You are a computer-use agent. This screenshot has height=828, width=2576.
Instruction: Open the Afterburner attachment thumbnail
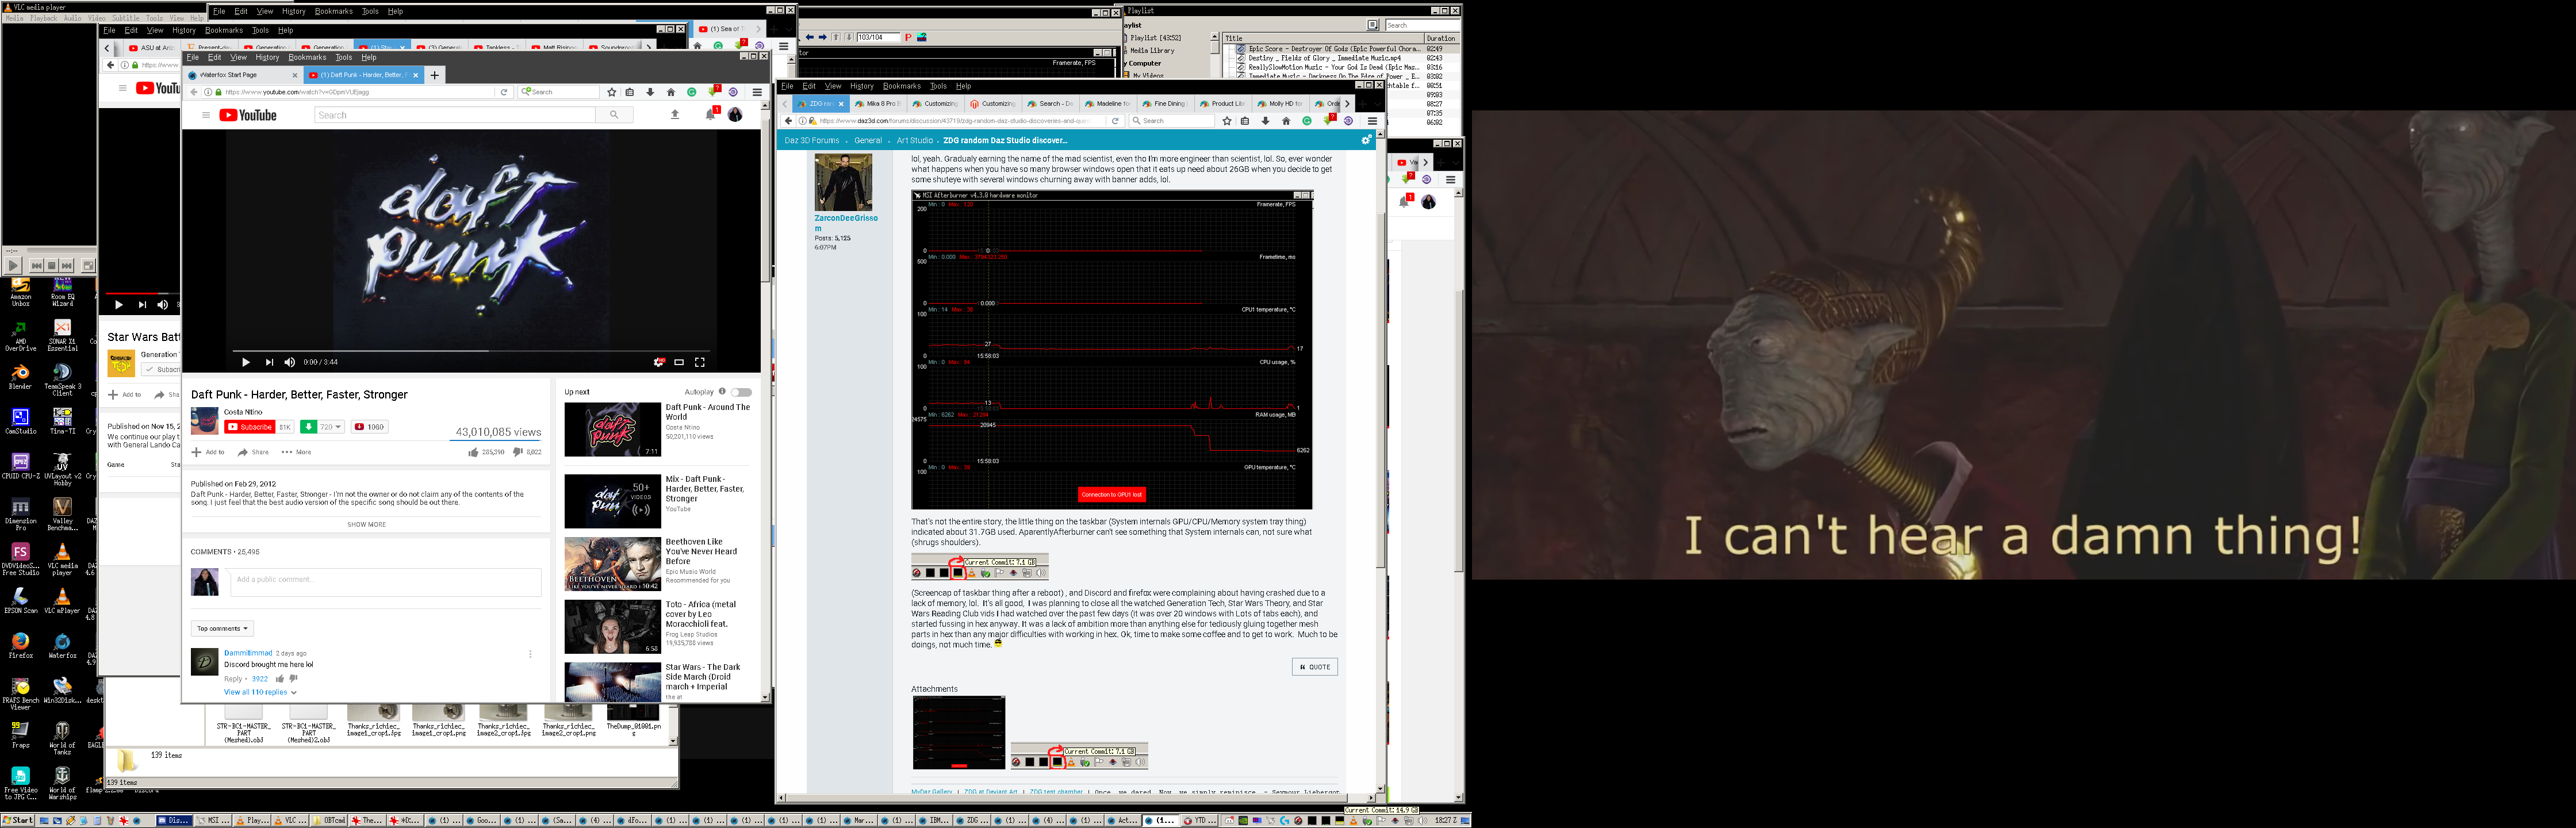pos(959,733)
